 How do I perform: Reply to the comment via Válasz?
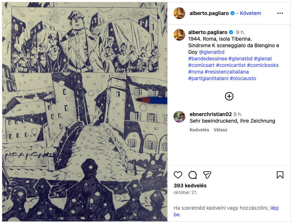pos(220,130)
